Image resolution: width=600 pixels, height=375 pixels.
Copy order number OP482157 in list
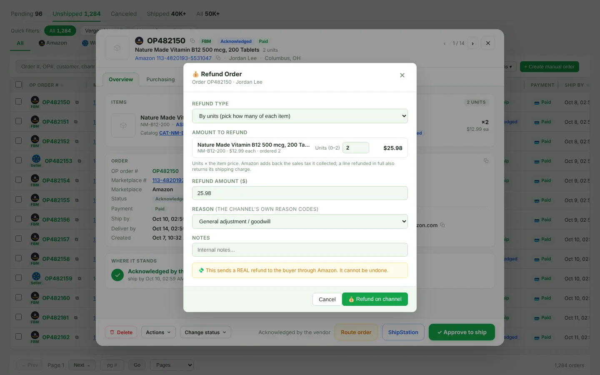point(77,240)
